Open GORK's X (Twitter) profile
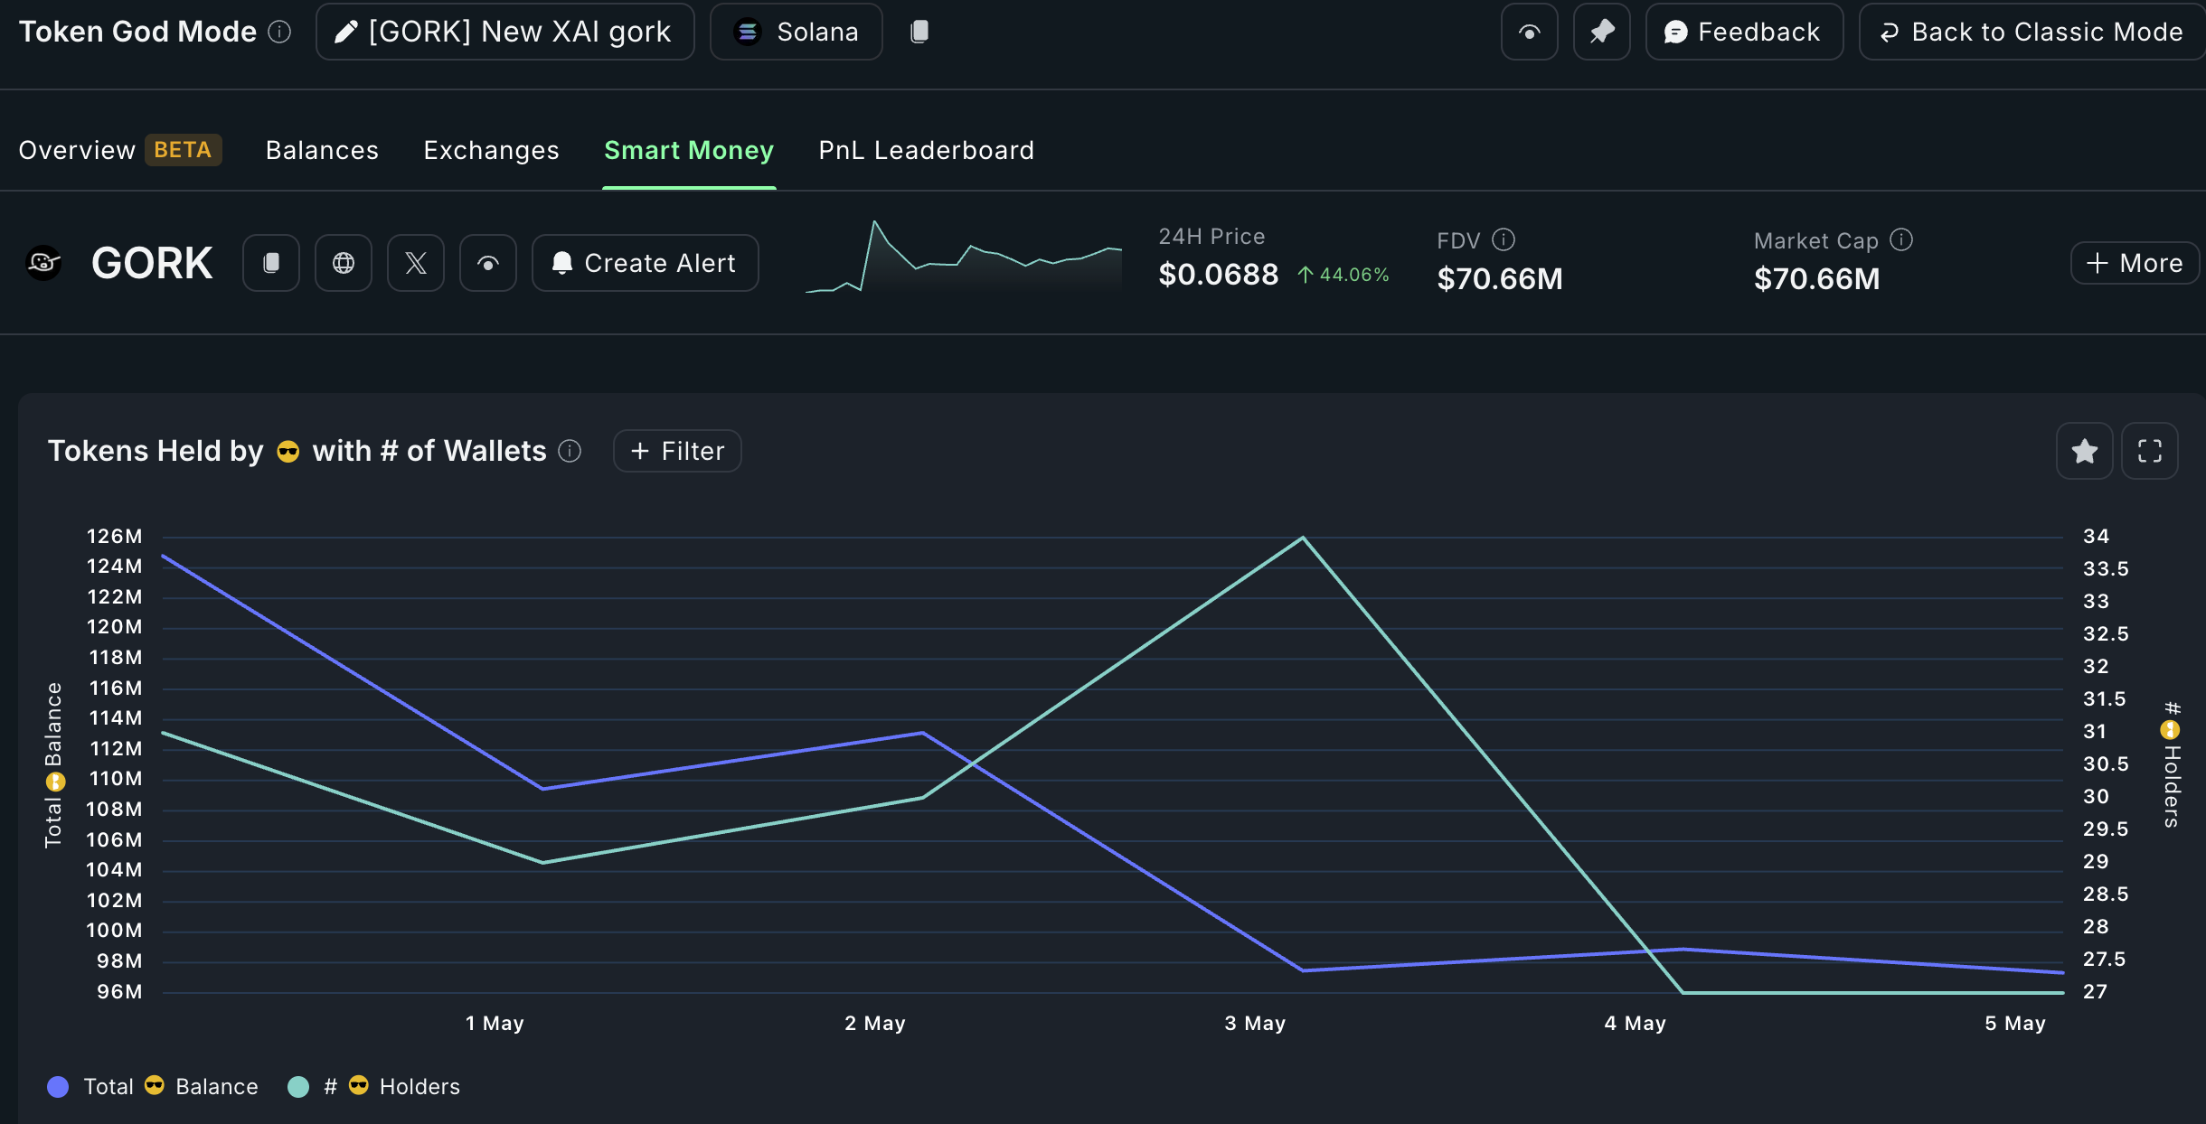The height and width of the screenshot is (1124, 2206). [x=416, y=263]
